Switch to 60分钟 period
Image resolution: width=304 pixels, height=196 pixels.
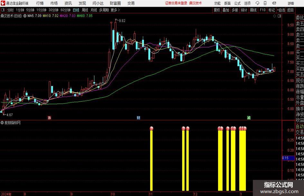(65, 10)
